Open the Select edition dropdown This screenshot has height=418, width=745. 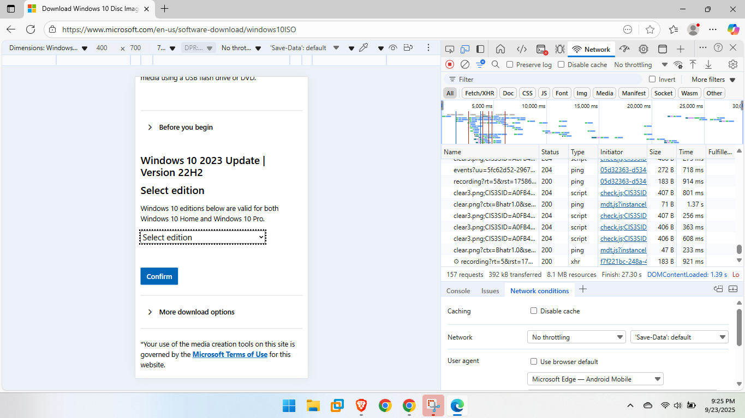point(203,238)
